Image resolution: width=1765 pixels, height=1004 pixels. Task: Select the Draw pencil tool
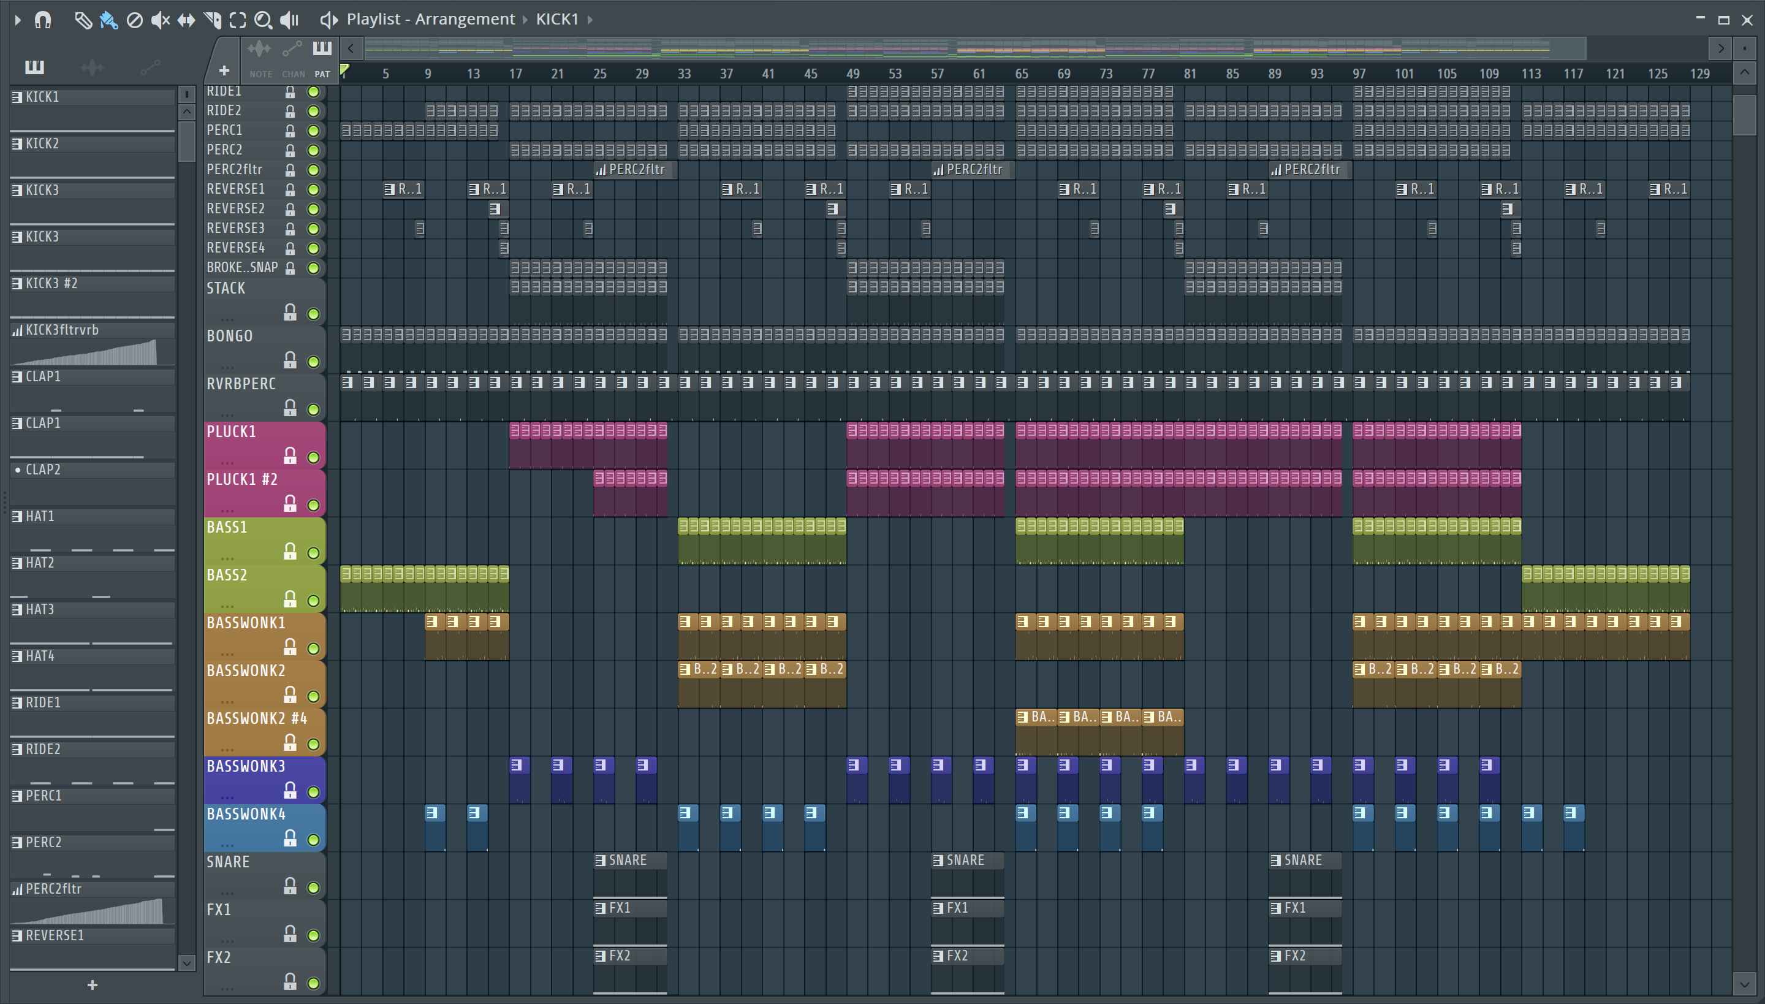(x=83, y=20)
